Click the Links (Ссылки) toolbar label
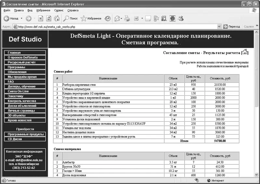260x184 pixels. click(249, 27)
